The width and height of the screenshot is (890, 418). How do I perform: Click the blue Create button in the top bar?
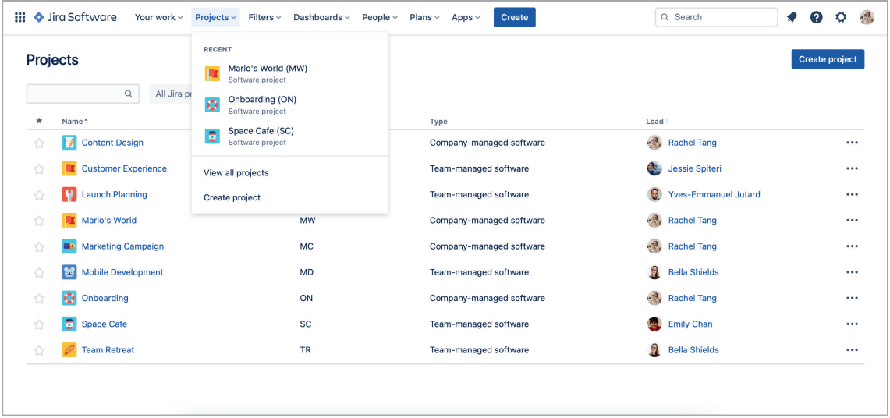(515, 18)
